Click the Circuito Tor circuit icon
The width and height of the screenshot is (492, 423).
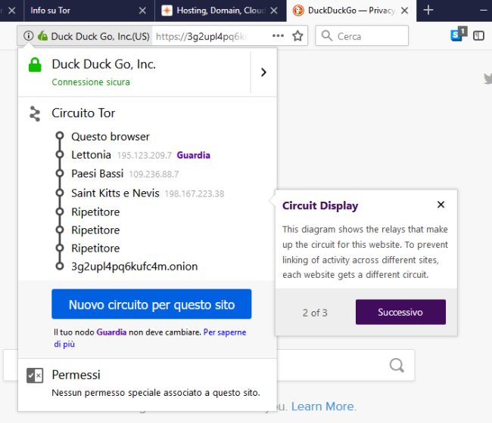35,113
